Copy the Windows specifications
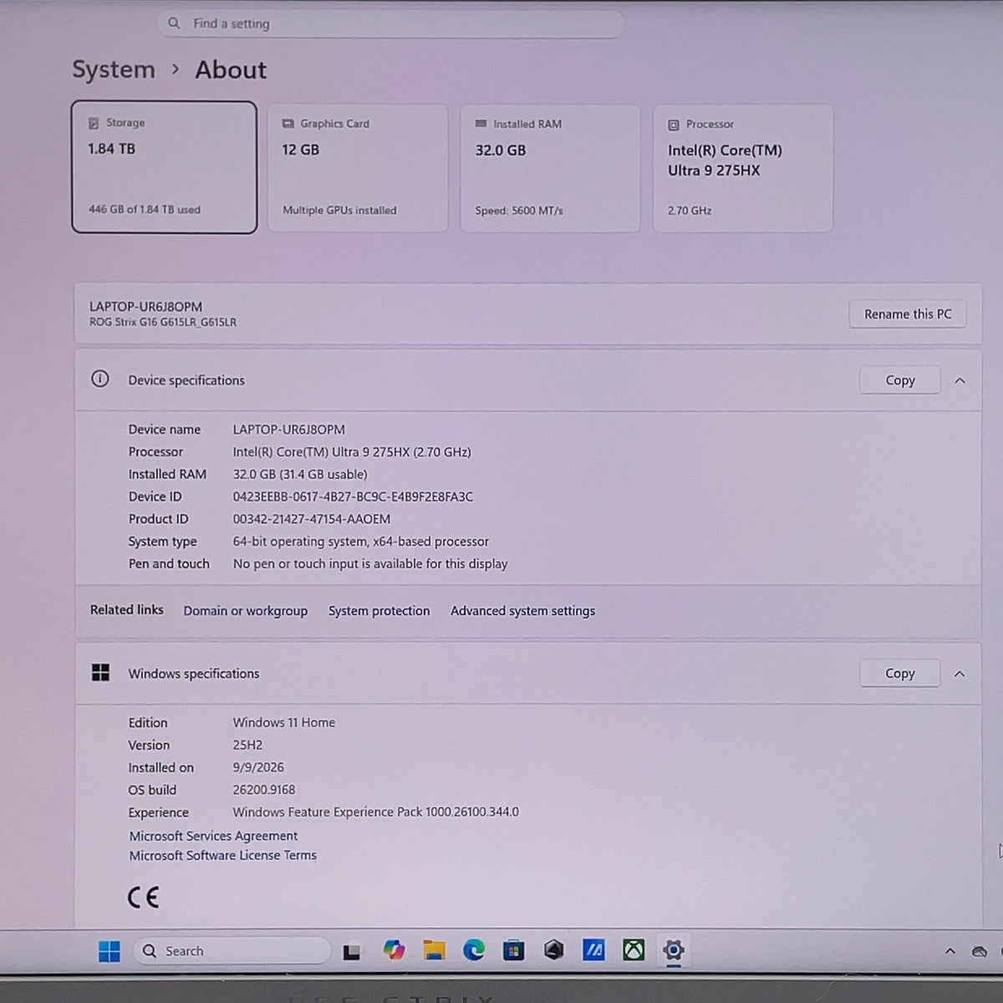The width and height of the screenshot is (1003, 1003). point(900,674)
